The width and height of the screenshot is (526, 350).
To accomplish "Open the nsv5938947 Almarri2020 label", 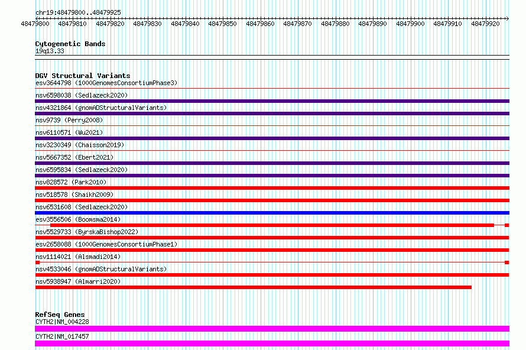I will coord(78,281).
